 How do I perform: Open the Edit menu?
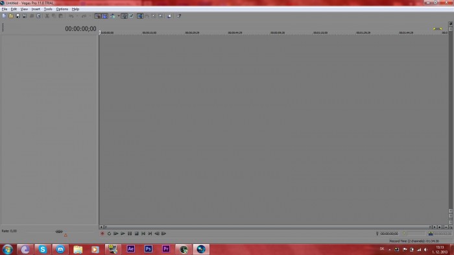(14, 9)
